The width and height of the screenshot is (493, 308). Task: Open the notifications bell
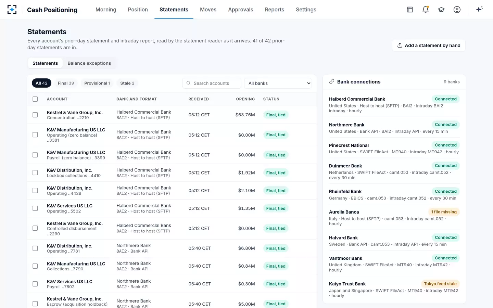click(x=426, y=10)
